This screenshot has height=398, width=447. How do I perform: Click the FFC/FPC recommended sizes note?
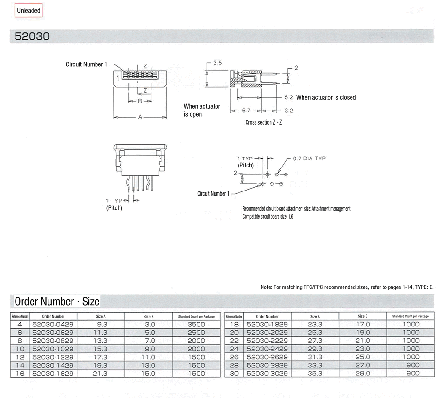tap(347, 287)
